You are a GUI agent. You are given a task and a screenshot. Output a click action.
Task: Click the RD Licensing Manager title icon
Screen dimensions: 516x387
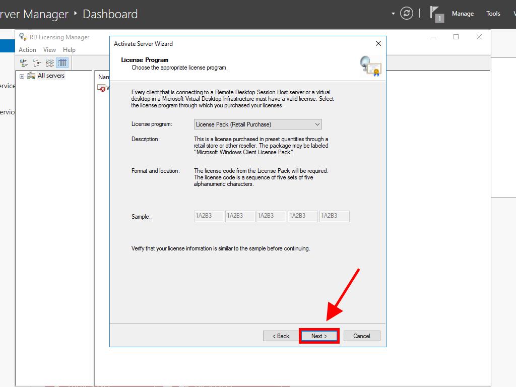[x=23, y=37]
